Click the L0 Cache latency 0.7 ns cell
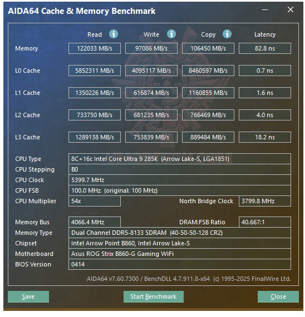 [265, 71]
